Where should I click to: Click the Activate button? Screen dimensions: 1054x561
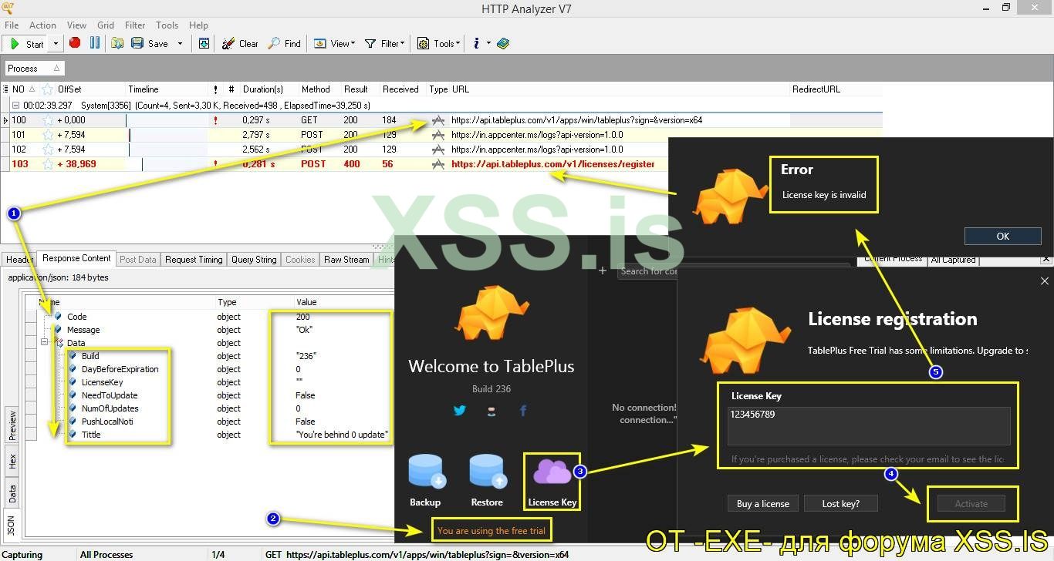[x=971, y=503]
